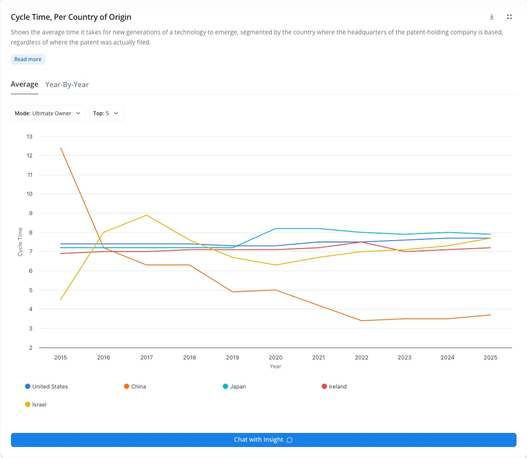This screenshot has width=527, height=458.
Task: Click China's 2022 low data point
Action: pyautogui.click(x=362, y=321)
